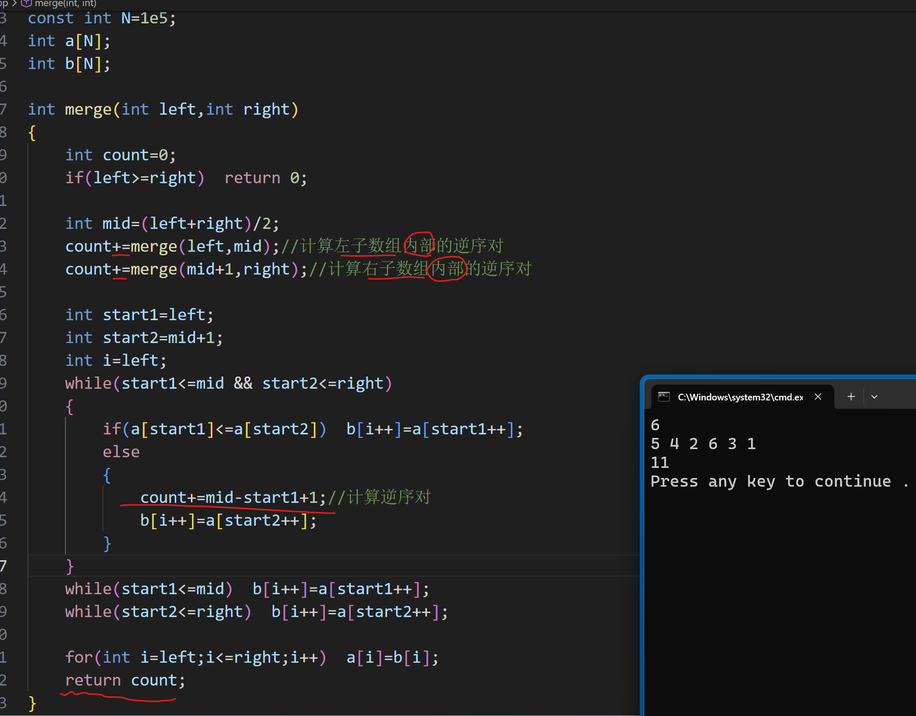Click 'b[i++]=a[start1++];' in the if branch

click(x=435, y=429)
